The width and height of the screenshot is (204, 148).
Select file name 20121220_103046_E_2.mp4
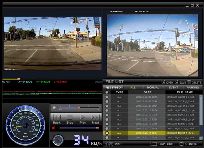(x=181, y=124)
